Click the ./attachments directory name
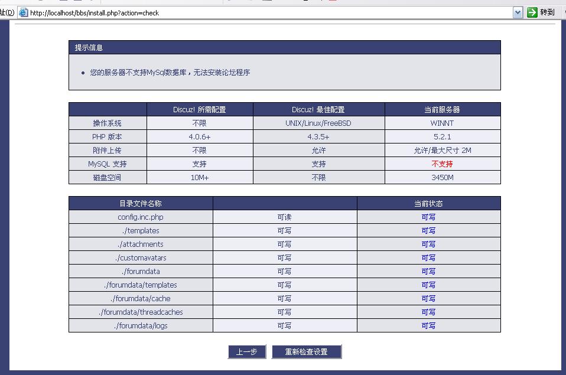The width and height of the screenshot is (566, 375). [x=141, y=244]
